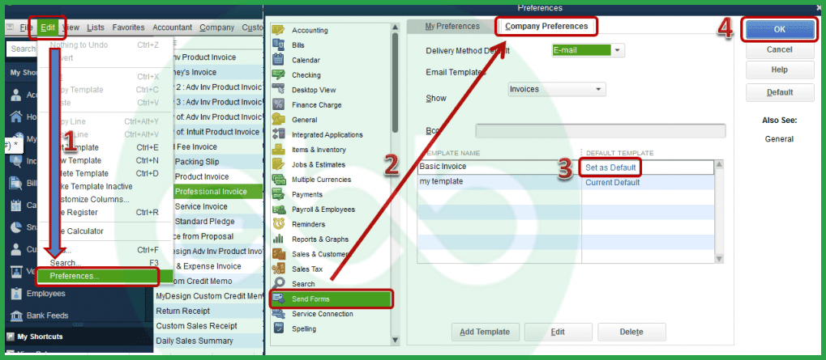Click the Edit template button
The image size is (826, 360).
(558, 332)
